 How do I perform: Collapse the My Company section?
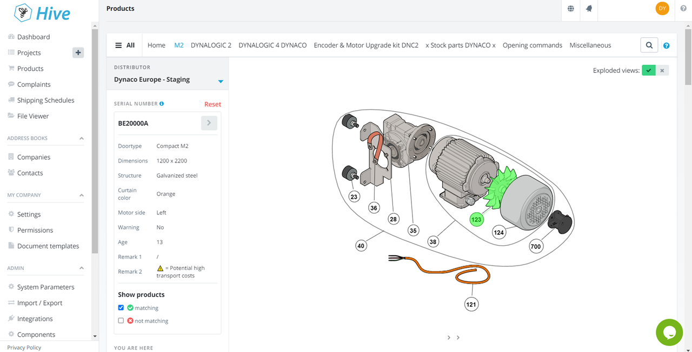pyautogui.click(x=82, y=195)
